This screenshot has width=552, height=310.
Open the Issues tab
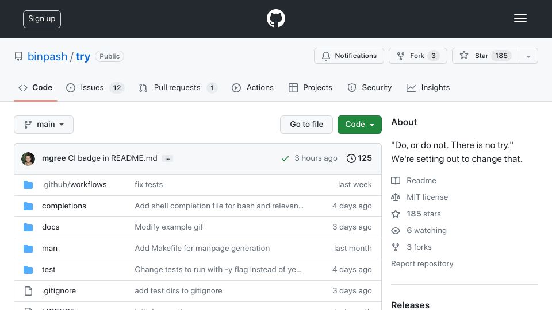tap(95, 87)
